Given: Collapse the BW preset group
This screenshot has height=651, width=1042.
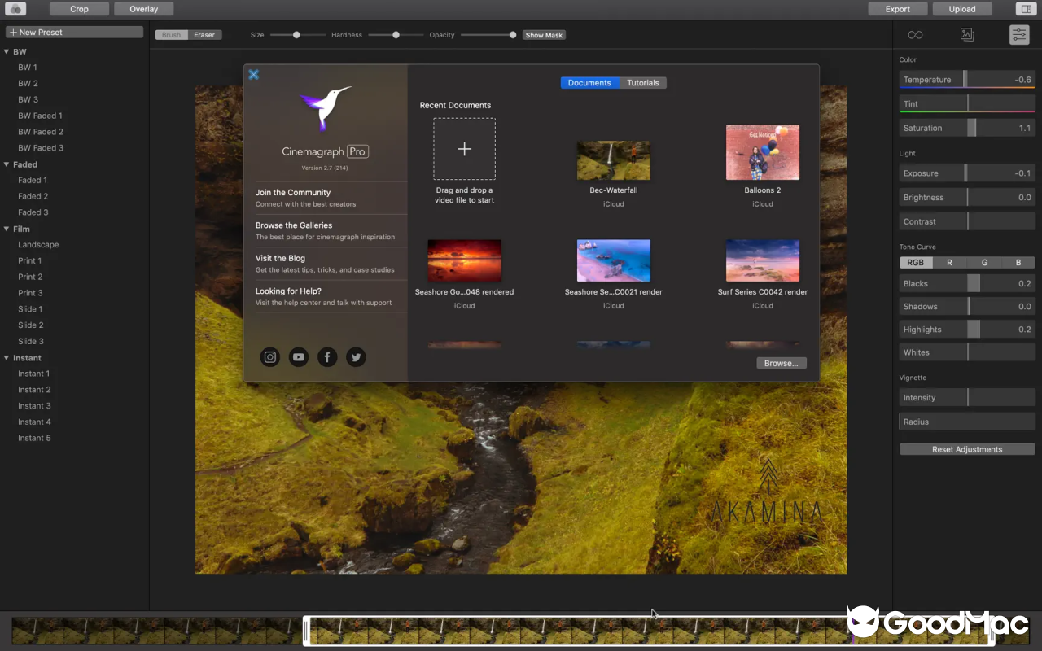Looking at the screenshot, I should click(7, 52).
